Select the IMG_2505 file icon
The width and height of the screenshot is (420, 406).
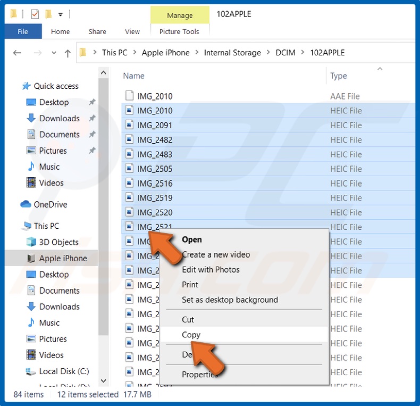tap(129, 168)
